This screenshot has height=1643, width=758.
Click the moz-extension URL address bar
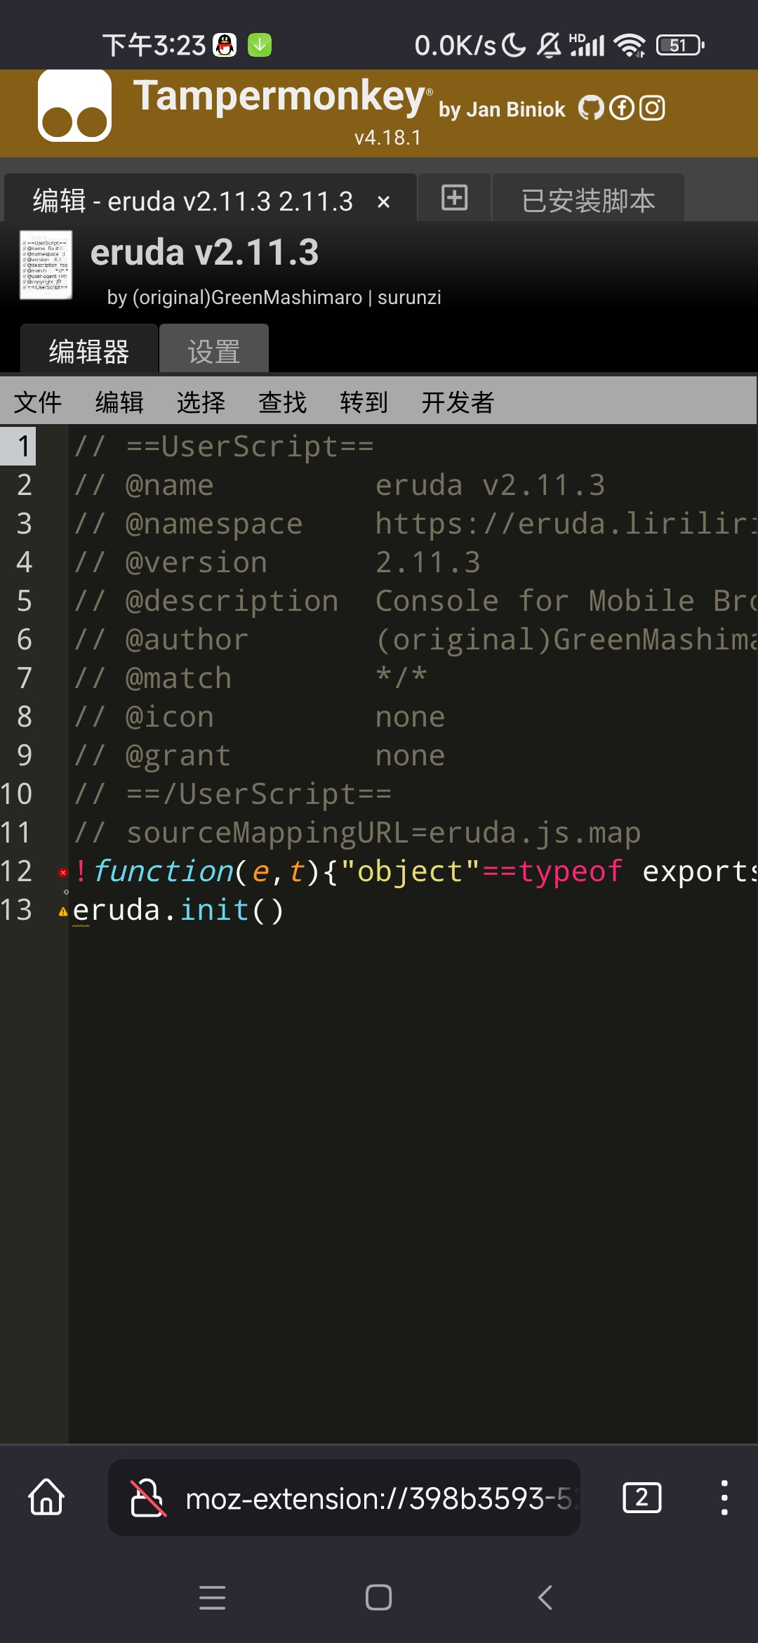[344, 1498]
